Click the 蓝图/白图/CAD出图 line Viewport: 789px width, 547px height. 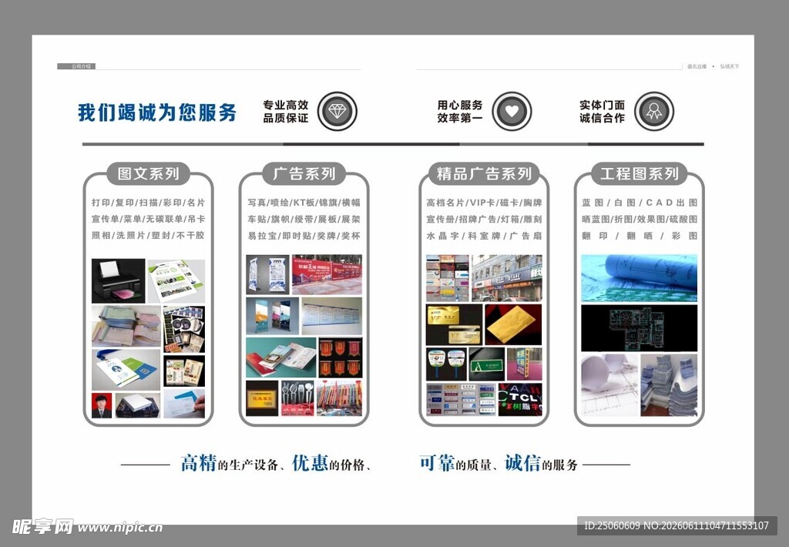639,203
